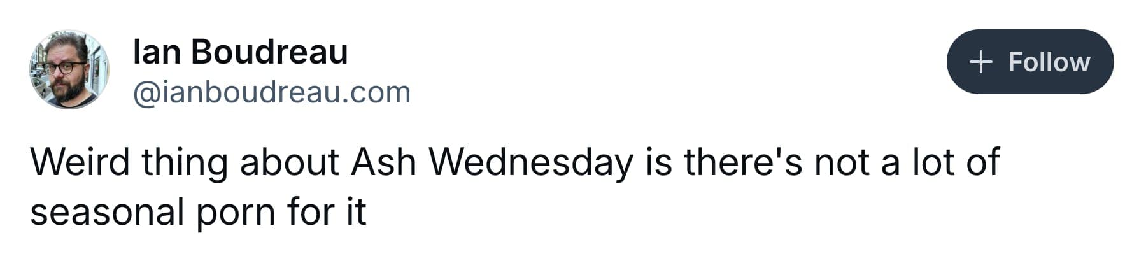Click the word "seasonal" in the post

(107, 212)
